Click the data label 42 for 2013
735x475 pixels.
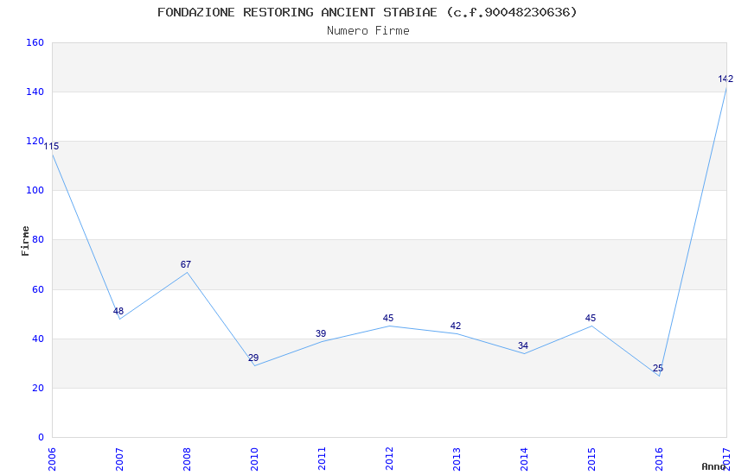[x=456, y=326]
